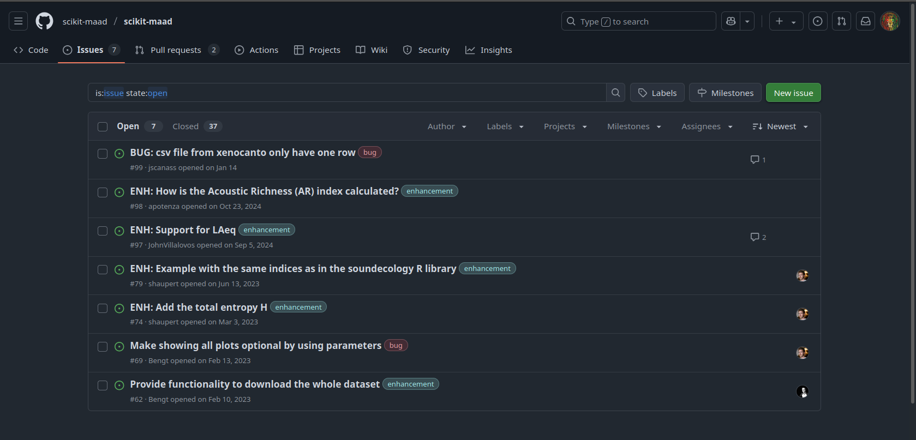Select checkbox for 'ENH: Support for LAeq' issue
The height and width of the screenshot is (440, 916).
pyautogui.click(x=103, y=231)
